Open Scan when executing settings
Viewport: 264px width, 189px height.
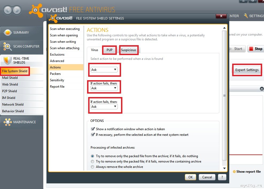tap(66, 29)
